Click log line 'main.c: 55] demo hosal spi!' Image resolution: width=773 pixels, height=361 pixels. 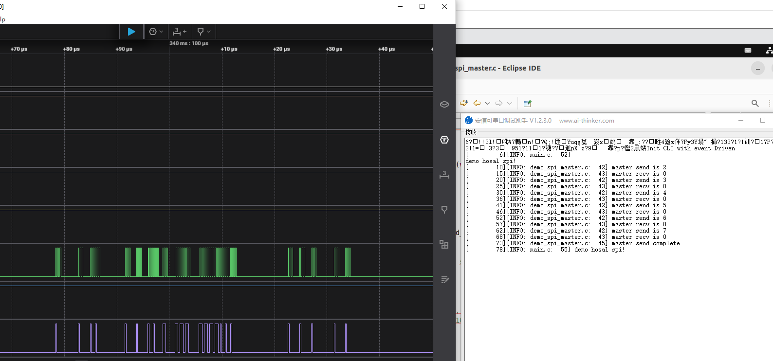pos(577,250)
